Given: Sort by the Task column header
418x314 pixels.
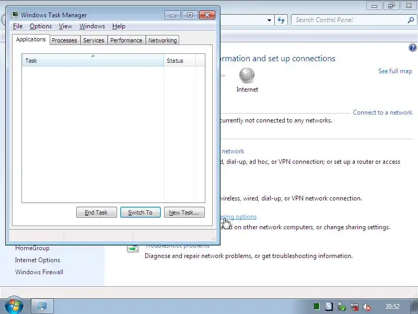Looking at the screenshot, I should pyautogui.click(x=93, y=60).
